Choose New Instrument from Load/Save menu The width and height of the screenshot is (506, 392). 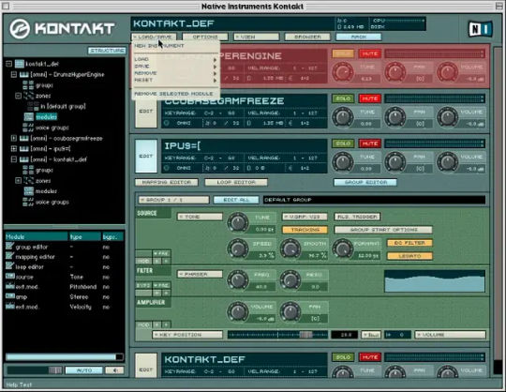(159, 46)
